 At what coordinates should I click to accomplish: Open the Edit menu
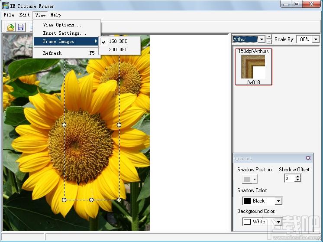pyautogui.click(x=24, y=15)
